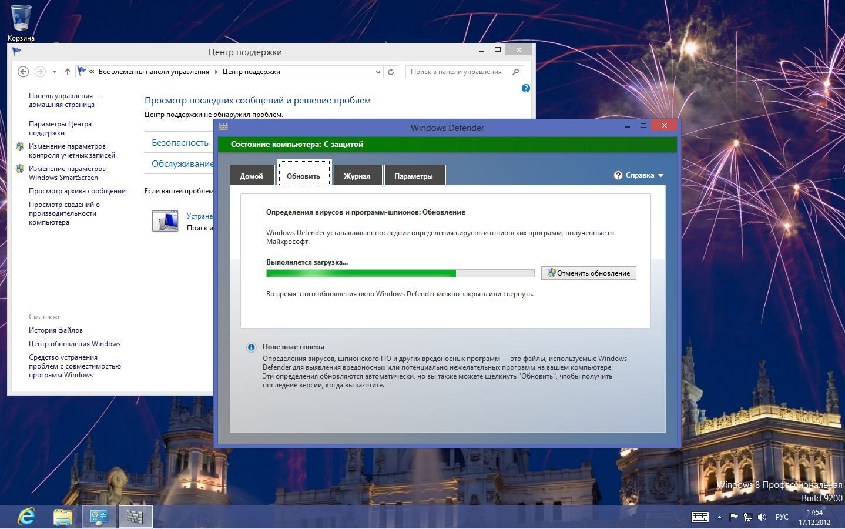Go back in Центр поддержки window

click(23, 72)
